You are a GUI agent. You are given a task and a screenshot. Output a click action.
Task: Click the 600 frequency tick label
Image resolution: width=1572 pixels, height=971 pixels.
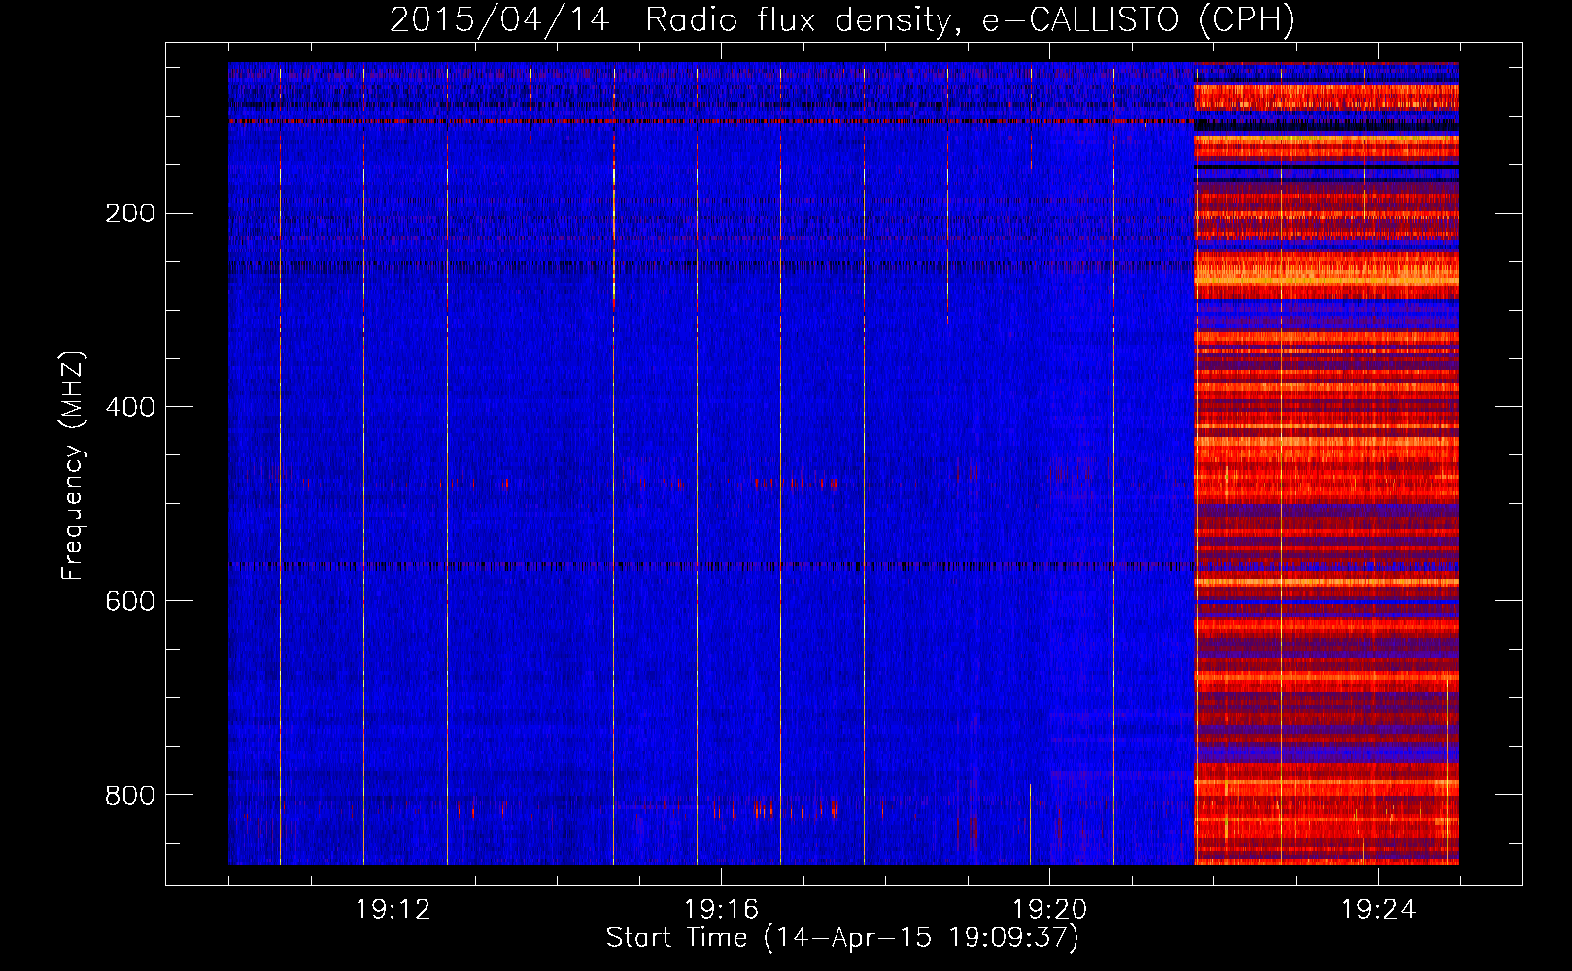130,601
